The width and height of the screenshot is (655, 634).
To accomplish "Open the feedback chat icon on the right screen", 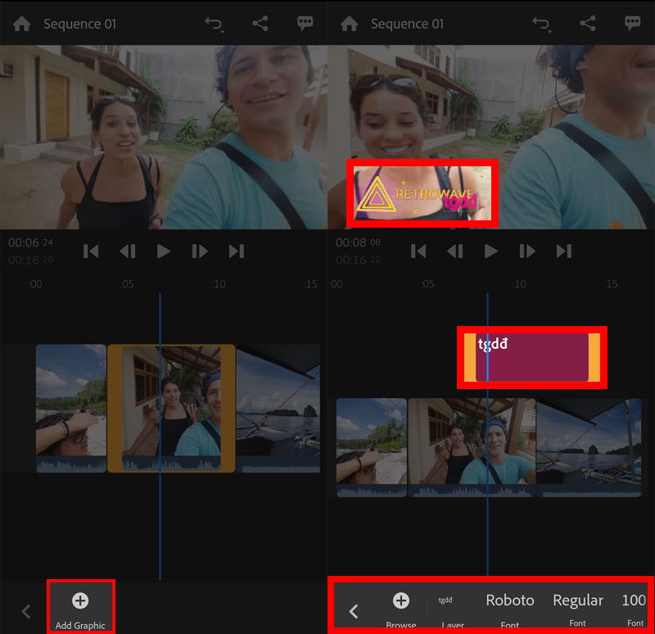I will [x=632, y=24].
